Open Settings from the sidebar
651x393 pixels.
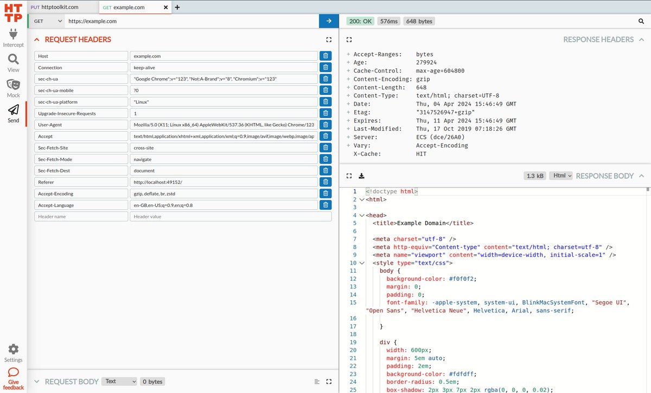pyautogui.click(x=13, y=353)
